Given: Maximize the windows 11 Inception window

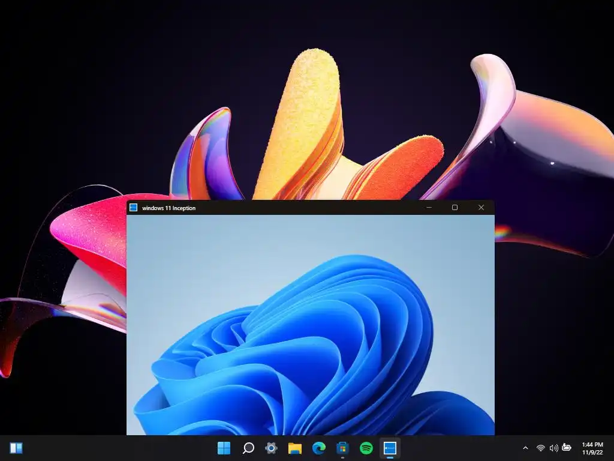Looking at the screenshot, I should click(x=455, y=207).
